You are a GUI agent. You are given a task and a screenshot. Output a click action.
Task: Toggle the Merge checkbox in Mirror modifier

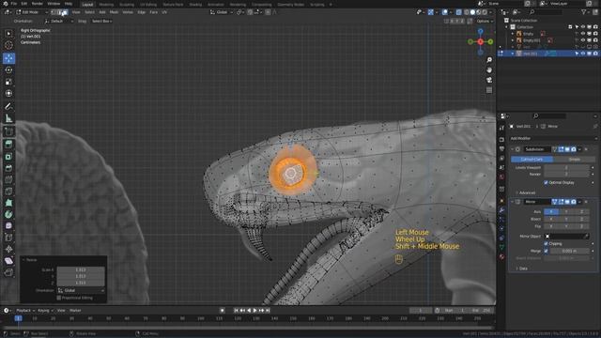point(546,251)
